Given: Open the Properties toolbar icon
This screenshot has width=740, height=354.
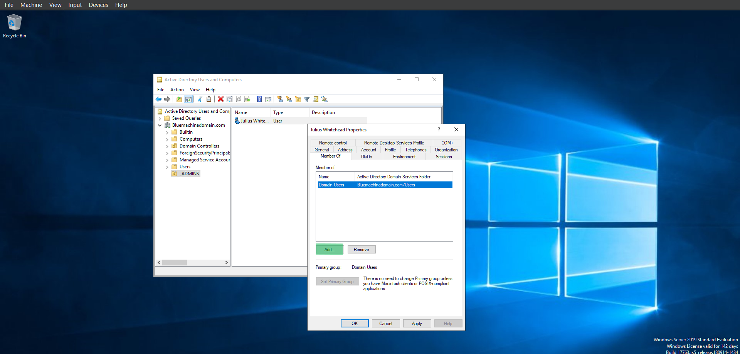Looking at the screenshot, I should [230, 99].
